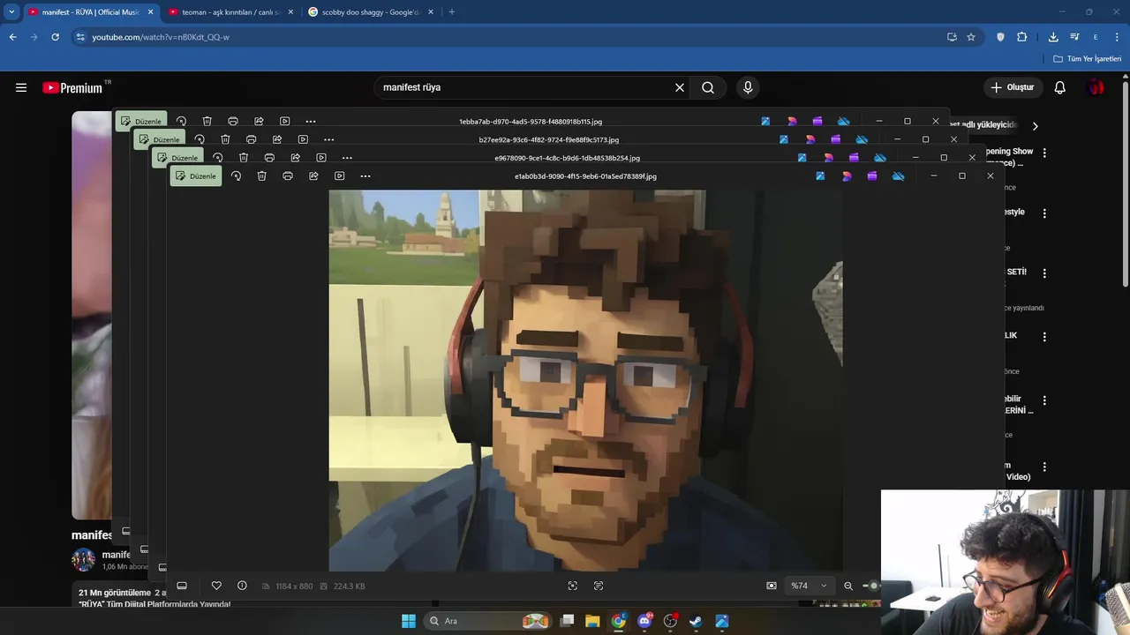Open Steam from the taskbar

[x=696, y=621]
